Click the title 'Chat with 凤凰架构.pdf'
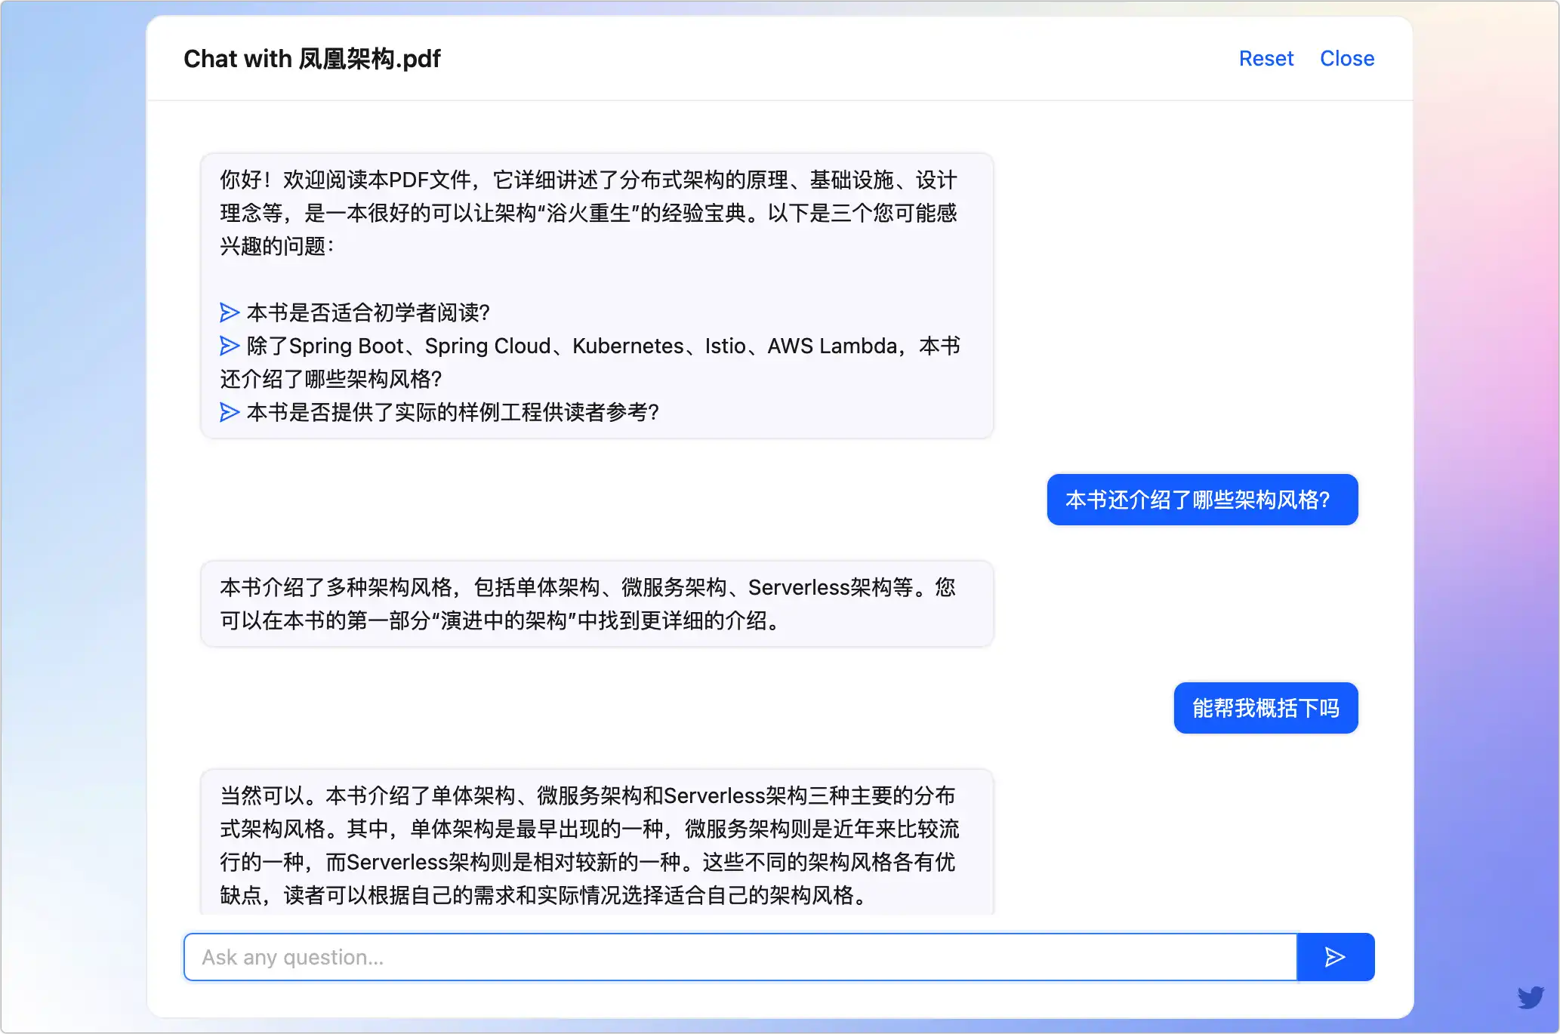Viewport: 1560px width, 1034px height. [312, 59]
